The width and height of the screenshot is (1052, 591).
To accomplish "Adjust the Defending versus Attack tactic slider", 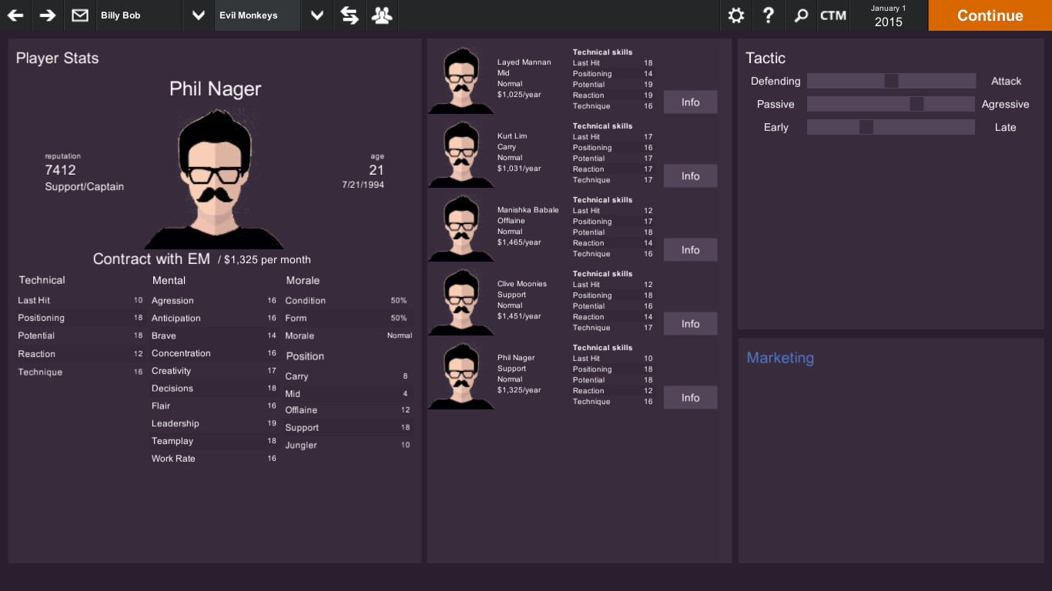I will pos(891,80).
